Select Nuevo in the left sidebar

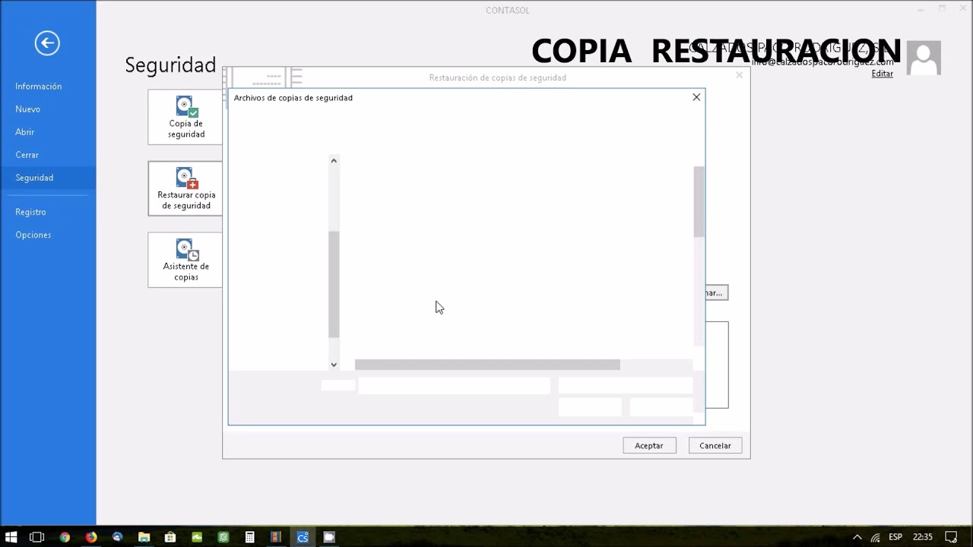pyautogui.click(x=28, y=109)
